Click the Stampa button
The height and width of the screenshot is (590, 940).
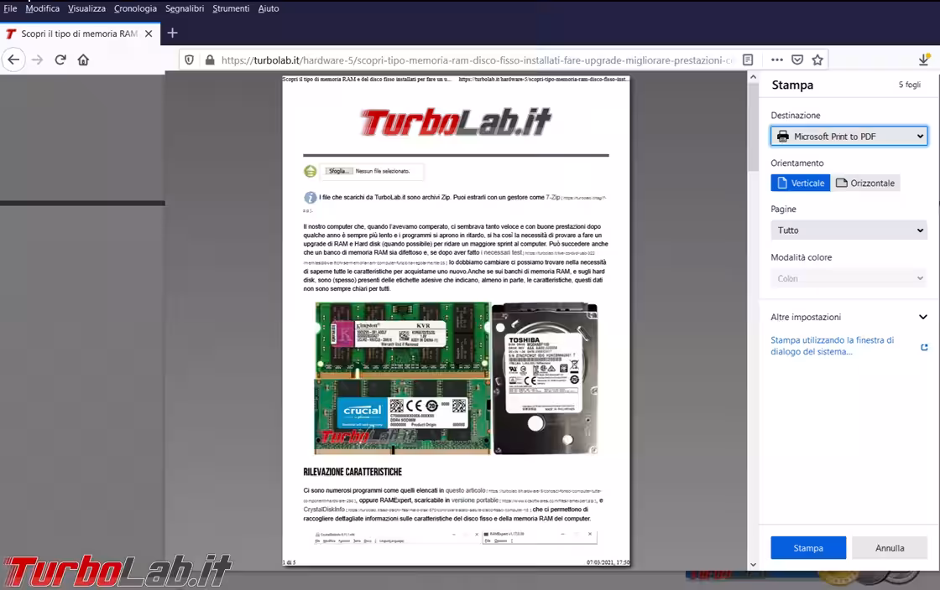tap(808, 548)
